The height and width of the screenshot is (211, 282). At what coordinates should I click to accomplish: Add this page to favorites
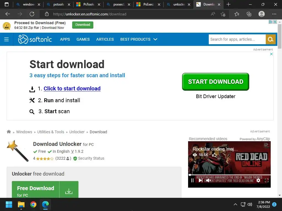pos(223,14)
